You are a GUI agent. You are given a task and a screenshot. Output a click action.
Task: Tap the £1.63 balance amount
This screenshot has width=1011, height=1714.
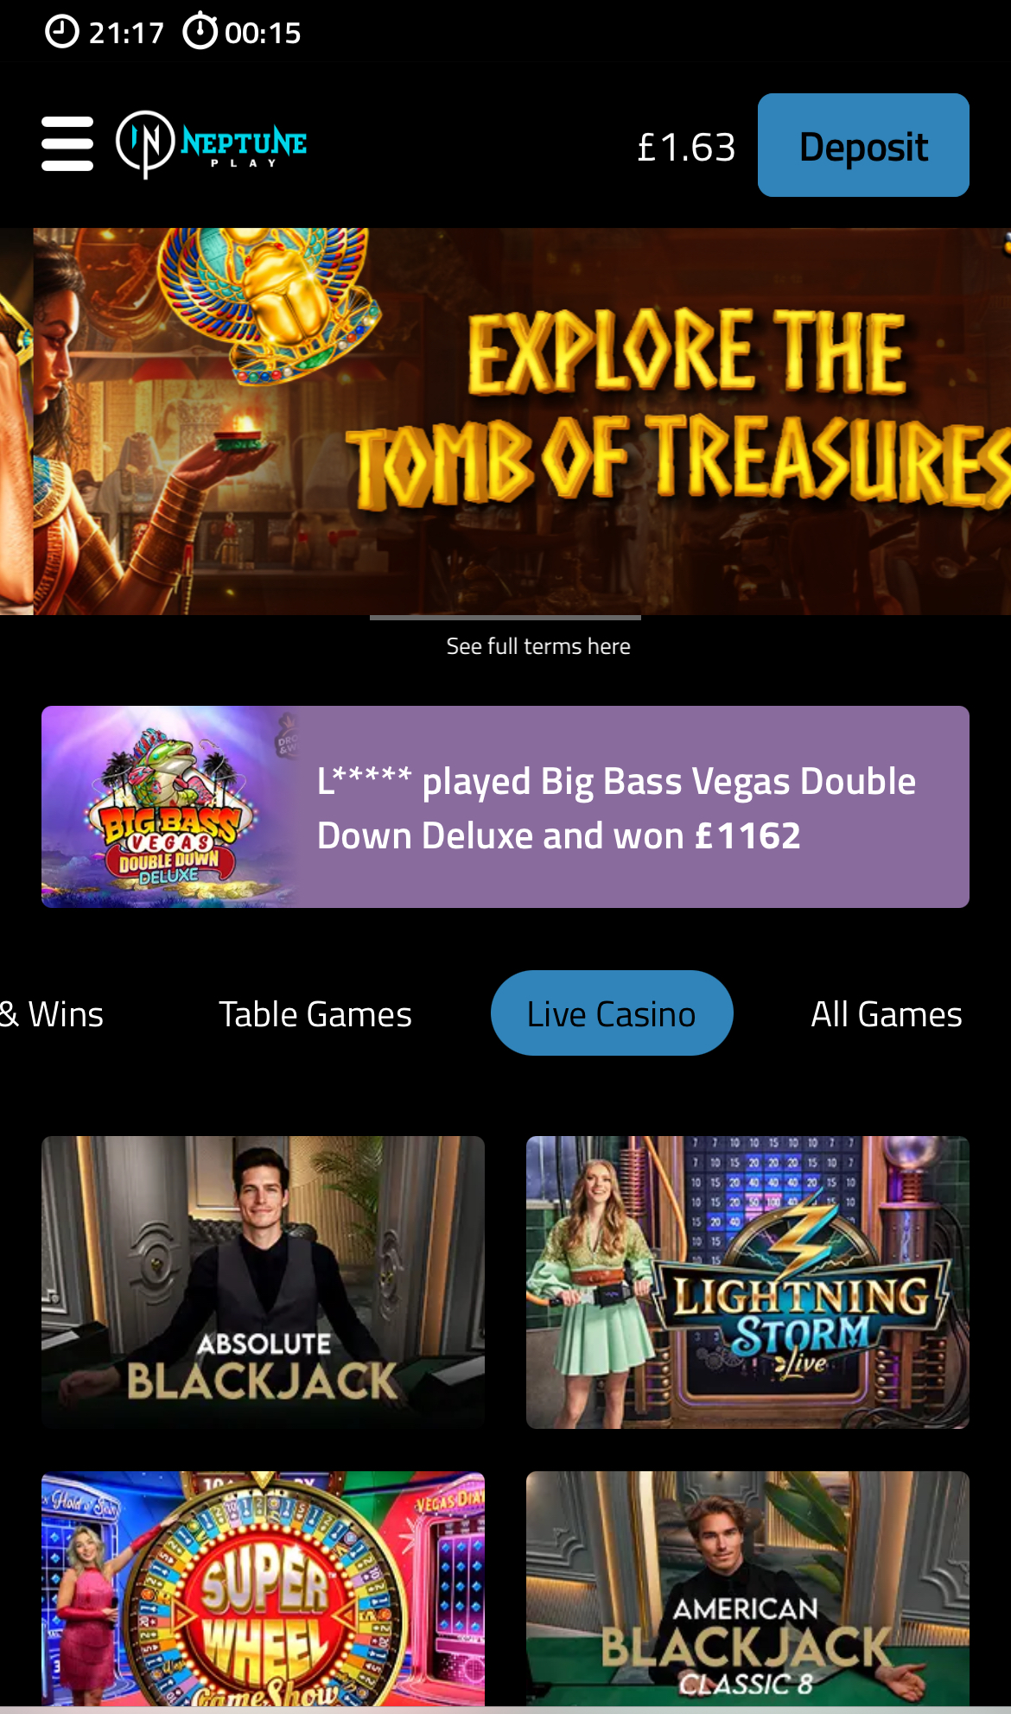(686, 147)
